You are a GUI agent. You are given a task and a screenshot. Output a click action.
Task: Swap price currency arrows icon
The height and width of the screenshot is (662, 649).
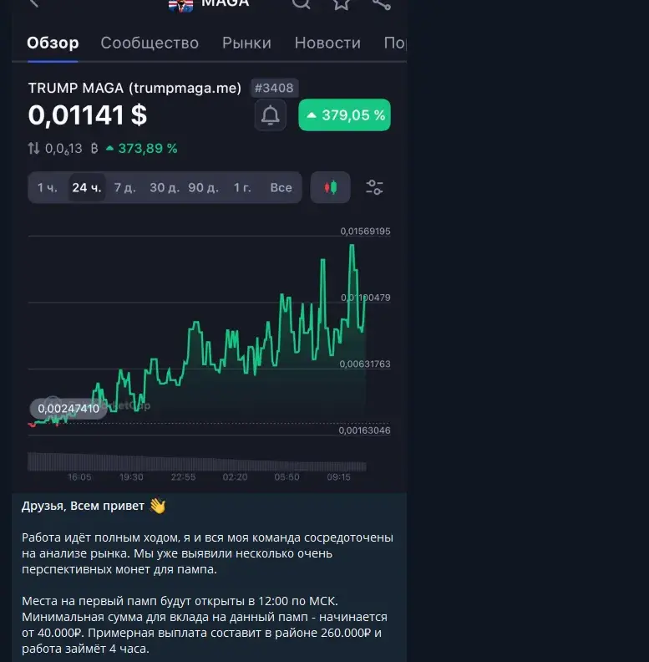tap(33, 148)
